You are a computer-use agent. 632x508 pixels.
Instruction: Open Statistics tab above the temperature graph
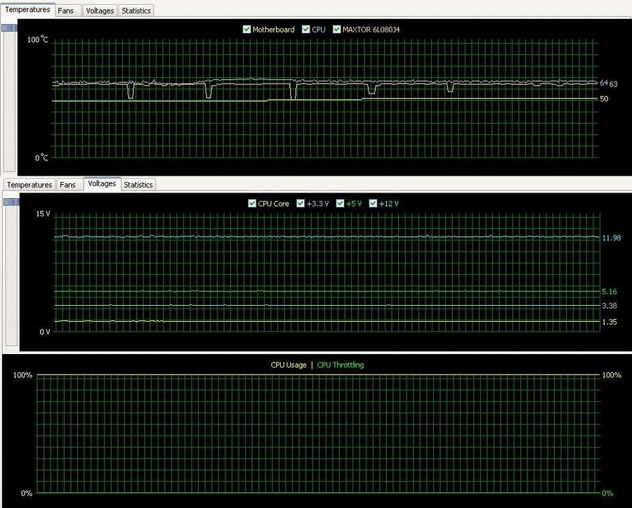[x=136, y=11]
